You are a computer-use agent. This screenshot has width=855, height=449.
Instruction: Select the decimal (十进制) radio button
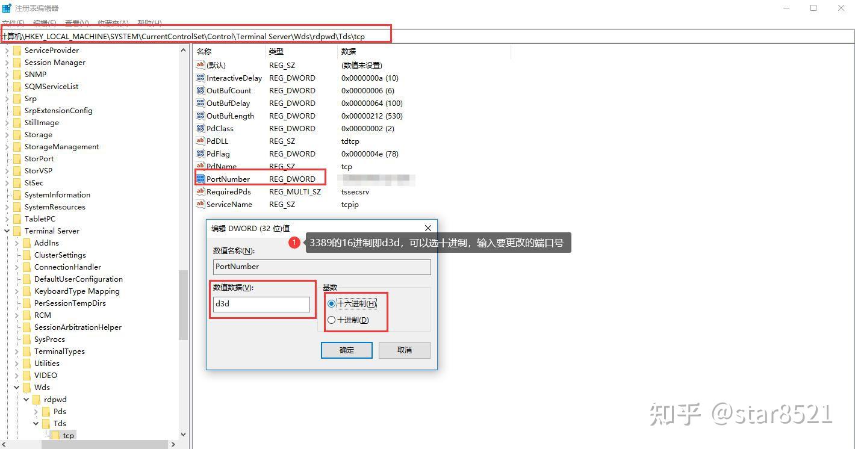[x=331, y=320]
